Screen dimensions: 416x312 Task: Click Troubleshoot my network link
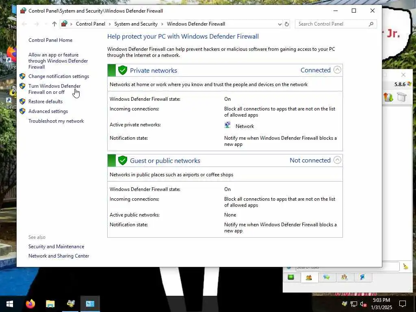tap(56, 121)
